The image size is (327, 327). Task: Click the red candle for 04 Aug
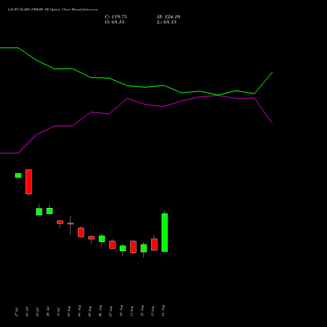81,232
